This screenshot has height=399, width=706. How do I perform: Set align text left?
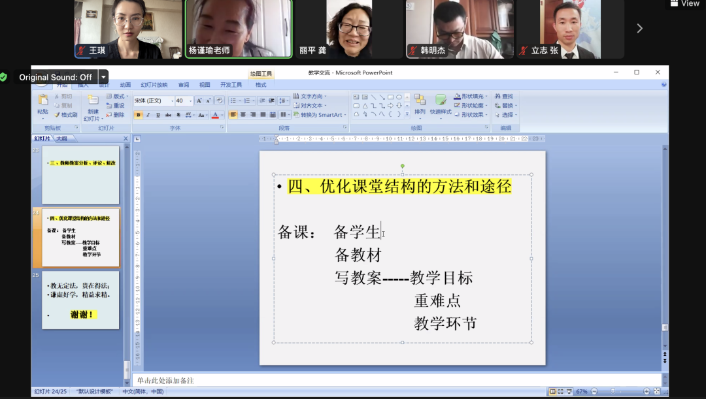233,115
